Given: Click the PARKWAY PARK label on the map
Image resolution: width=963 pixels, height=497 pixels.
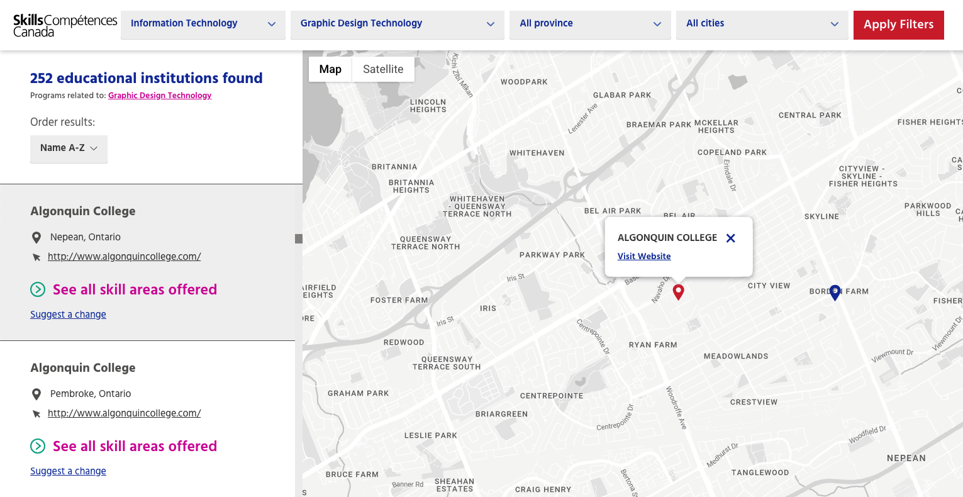Looking at the screenshot, I should [552, 255].
